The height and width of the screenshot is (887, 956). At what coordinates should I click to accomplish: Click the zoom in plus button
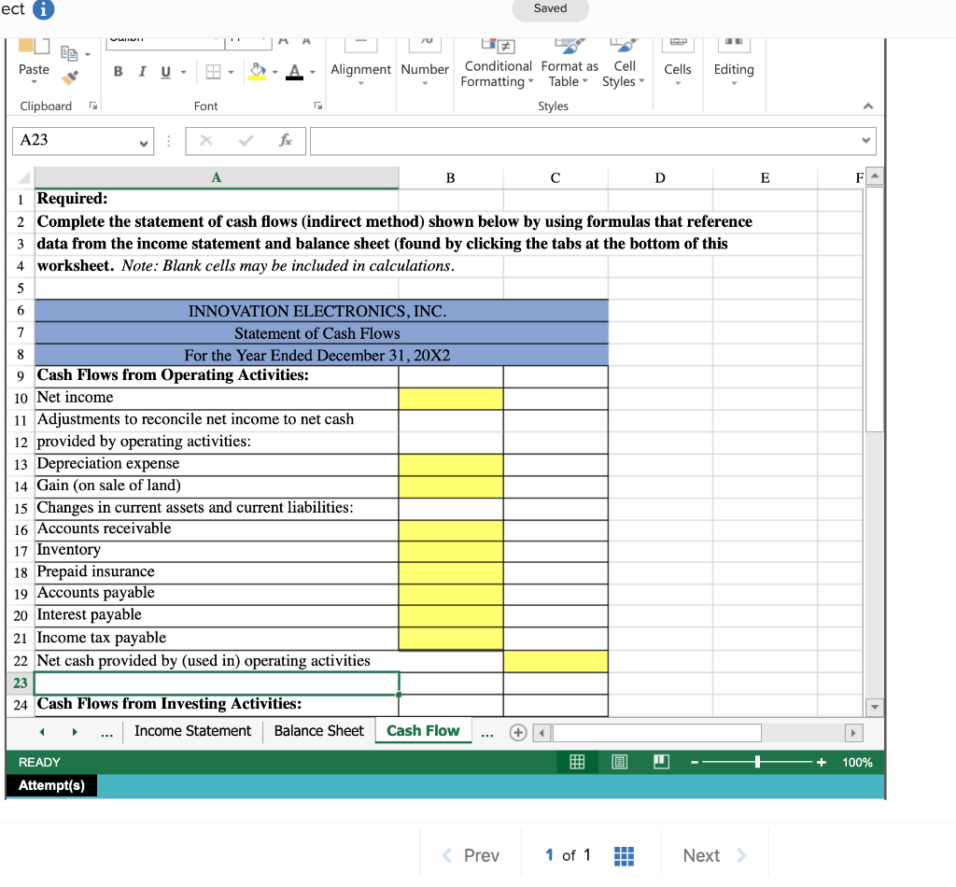[822, 763]
